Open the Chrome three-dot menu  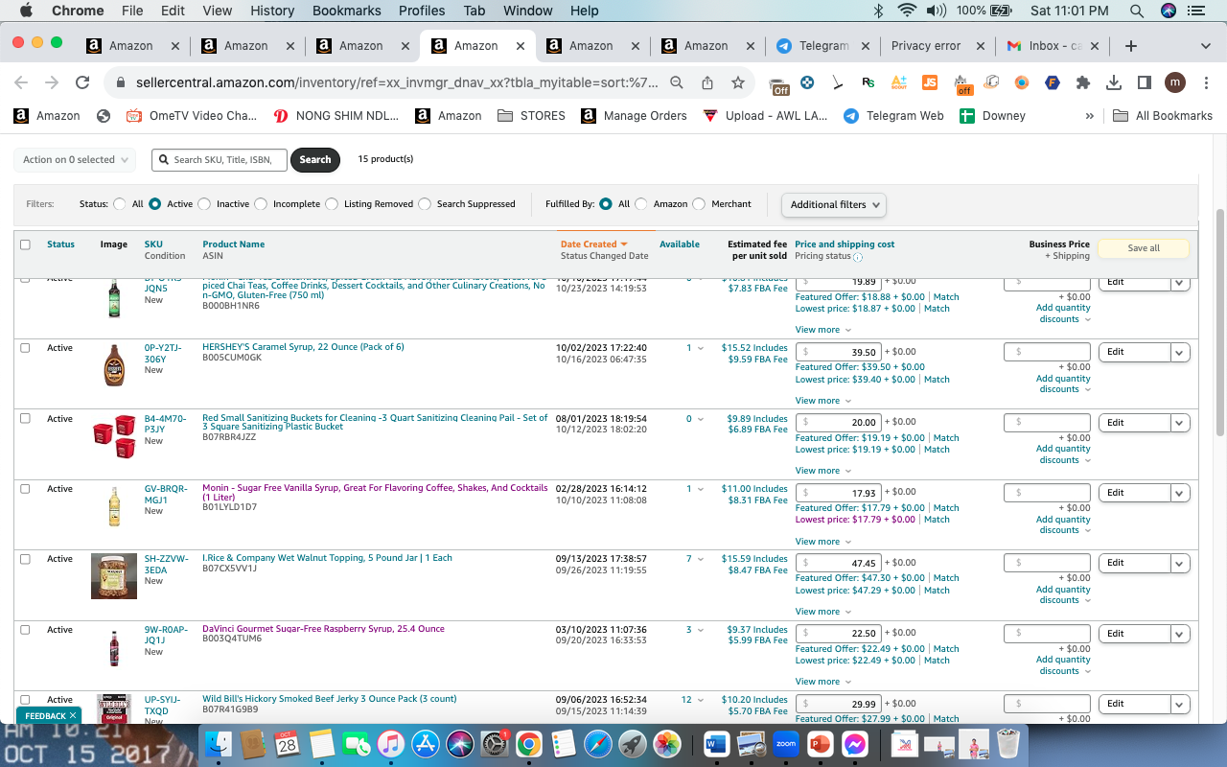[x=1205, y=83]
